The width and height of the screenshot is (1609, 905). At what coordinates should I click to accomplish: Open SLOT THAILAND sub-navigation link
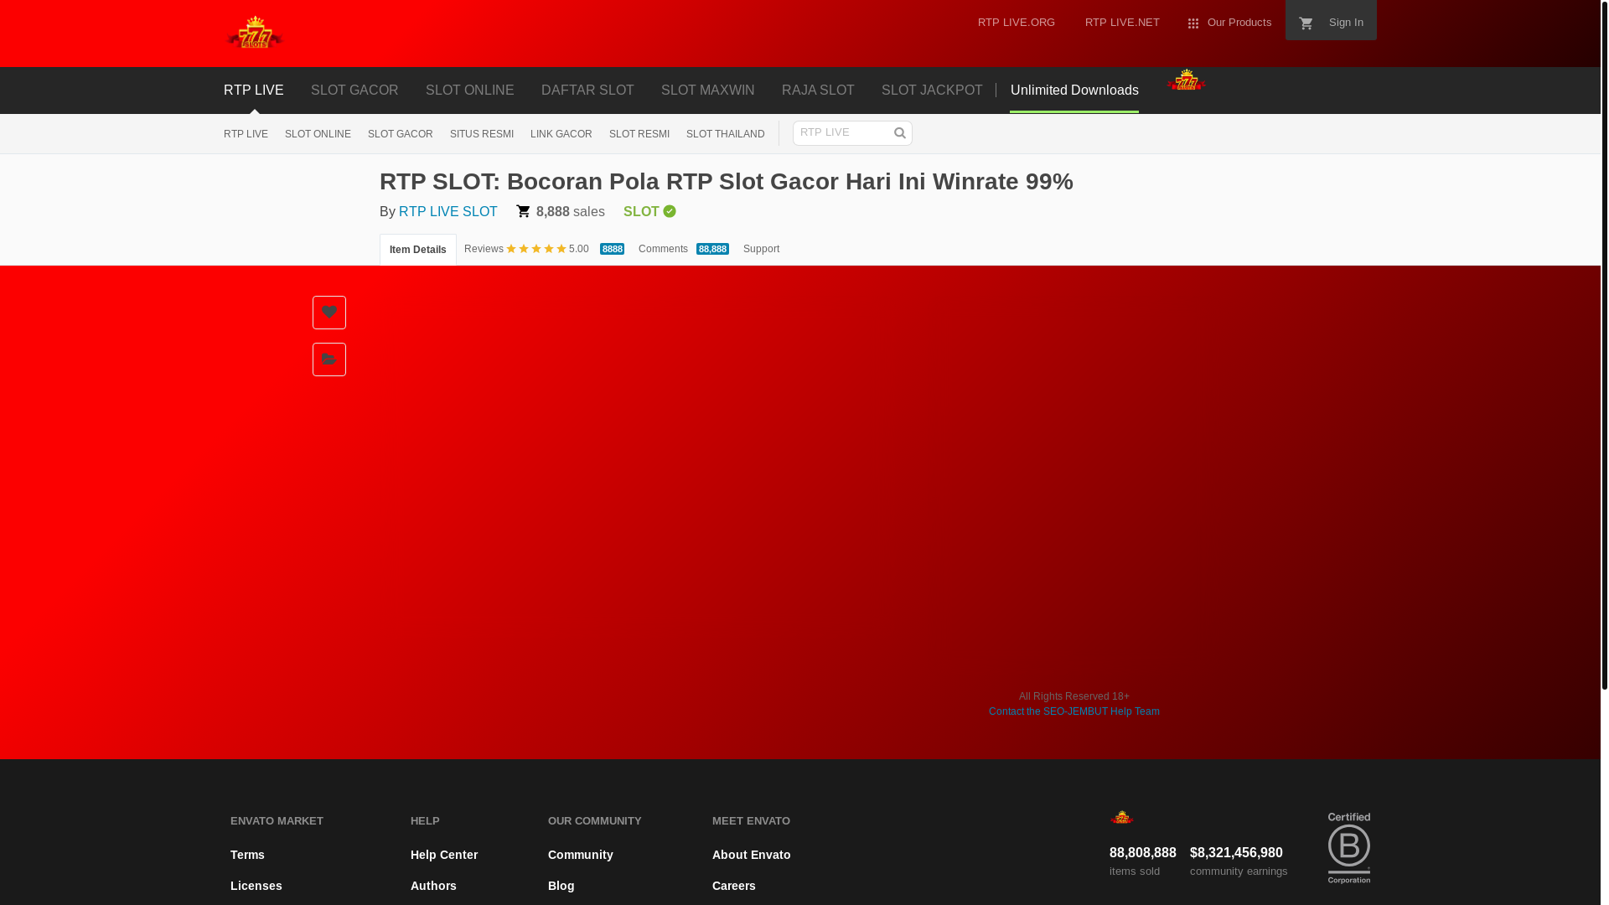coord(725,134)
